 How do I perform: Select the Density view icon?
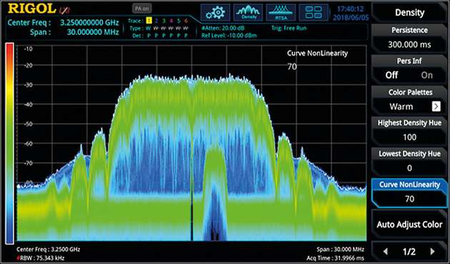point(249,13)
